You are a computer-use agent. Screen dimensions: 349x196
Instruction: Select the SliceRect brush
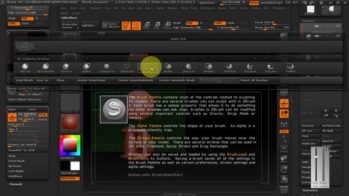(209, 68)
